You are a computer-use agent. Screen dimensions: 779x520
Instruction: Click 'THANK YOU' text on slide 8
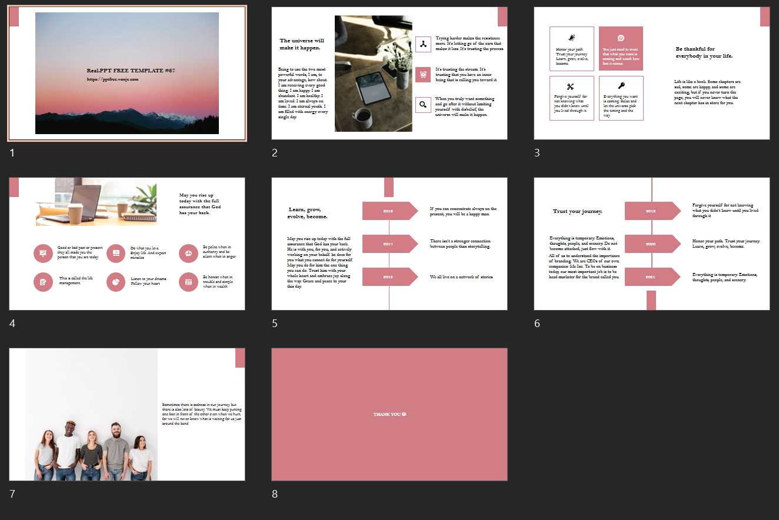click(x=389, y=414)
